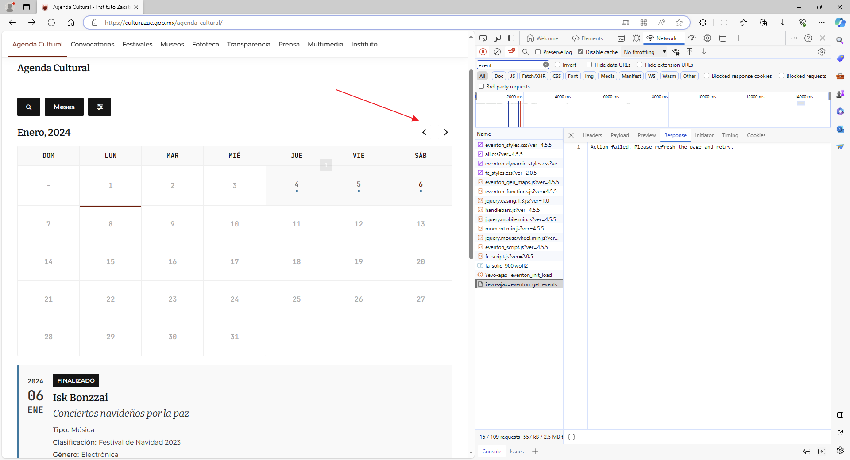850x460 pixels.
Task: Click the network timeline overview
Action: pos(653,110)
